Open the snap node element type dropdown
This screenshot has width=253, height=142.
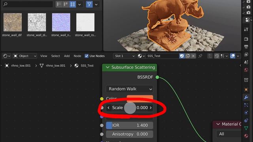[224, 56]
